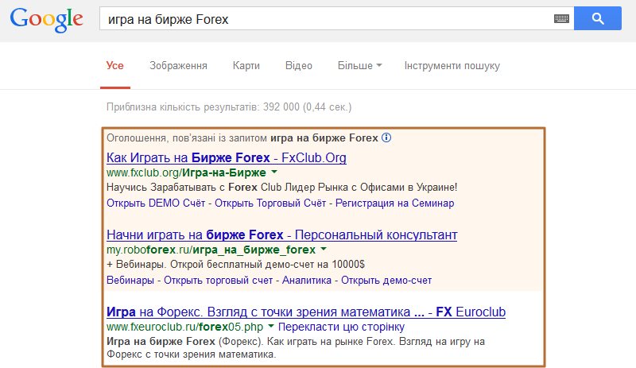Click Открыть торговый счет sitelink

pos(218,281)
